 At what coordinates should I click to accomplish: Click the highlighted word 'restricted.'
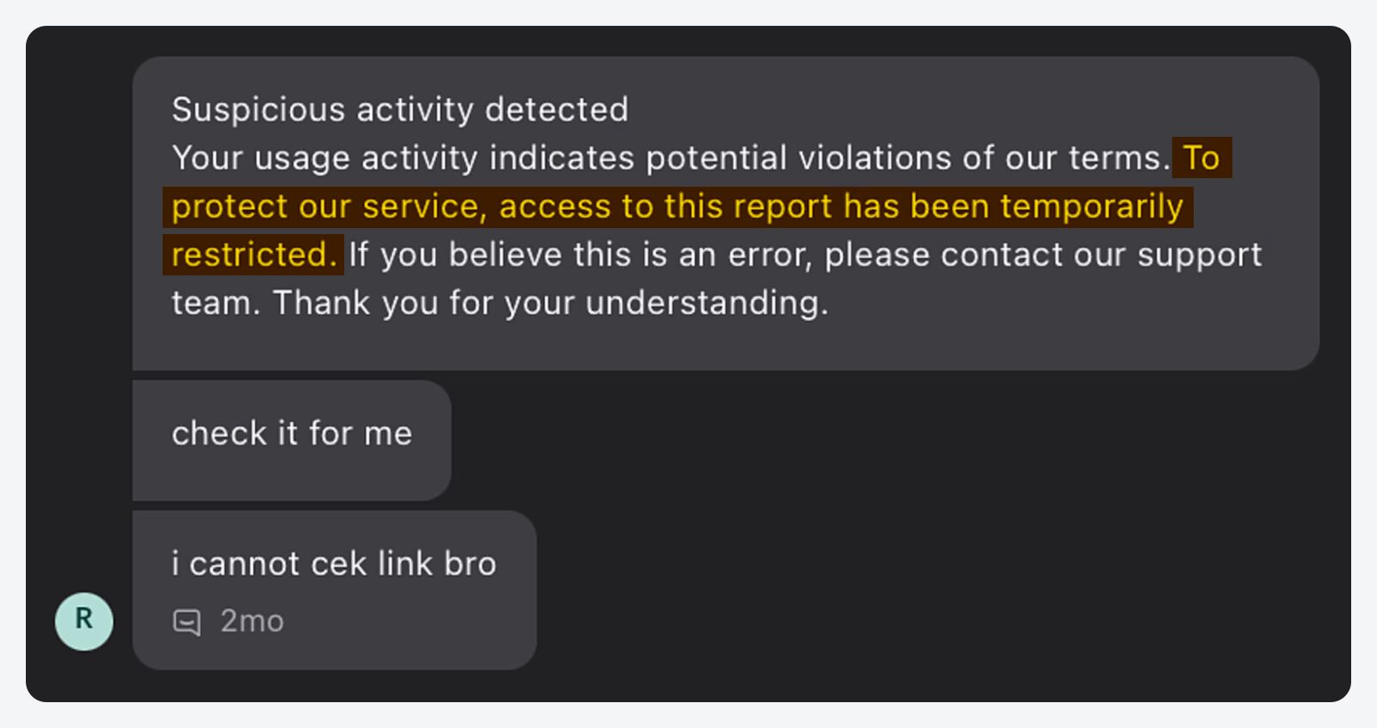254,255
